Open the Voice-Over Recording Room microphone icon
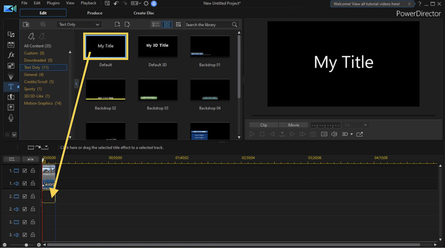The width and height of the screenshot is (445, 248). [x=11, y=118]
